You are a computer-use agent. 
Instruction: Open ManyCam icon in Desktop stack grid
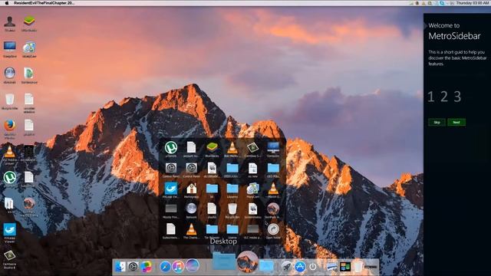tap(252, 189)
